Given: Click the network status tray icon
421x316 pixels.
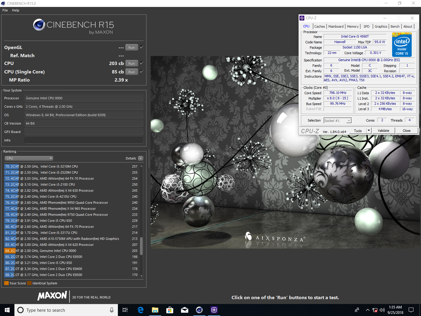Looking at the screenshot, I should [x=375, y=310].
